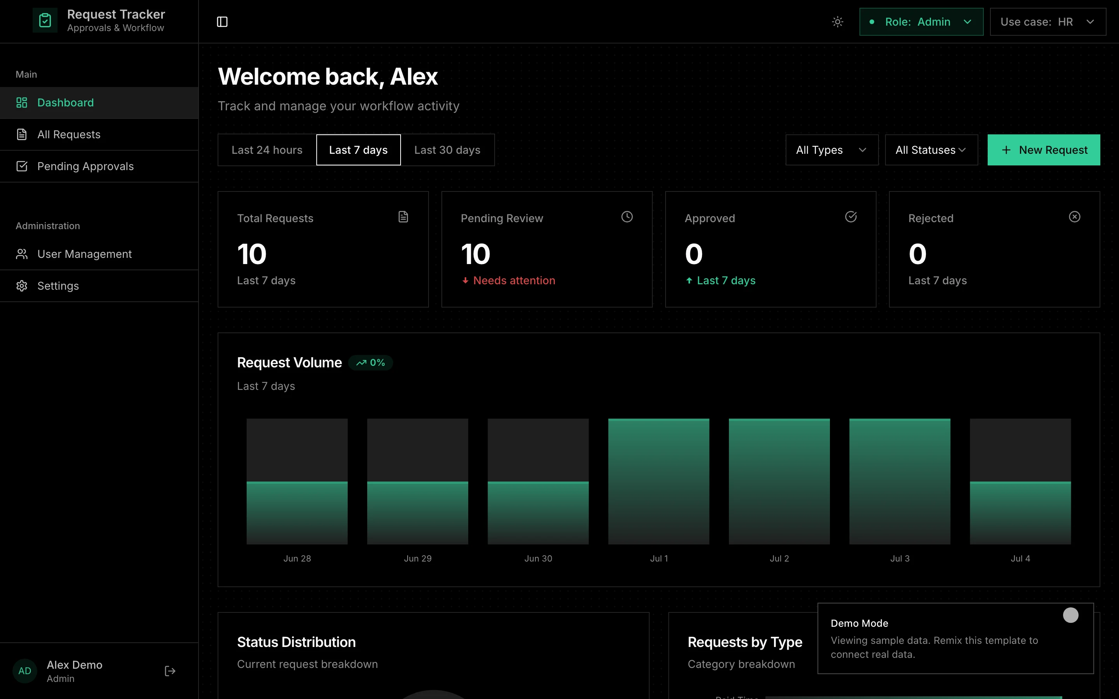
Task: Click the Rejected x-circle icon
Action: point(1075,217)
